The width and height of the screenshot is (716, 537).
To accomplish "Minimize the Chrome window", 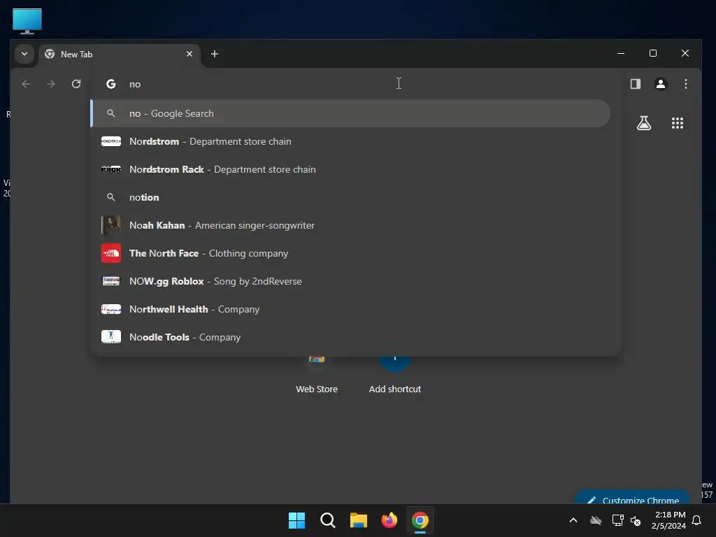I will tap(621, 53).
